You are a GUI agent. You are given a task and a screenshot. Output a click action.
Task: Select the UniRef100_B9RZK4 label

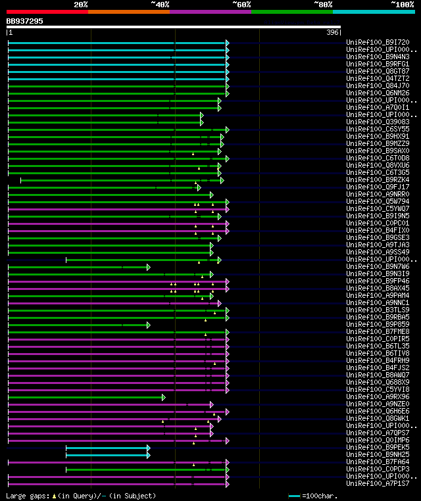378,179
